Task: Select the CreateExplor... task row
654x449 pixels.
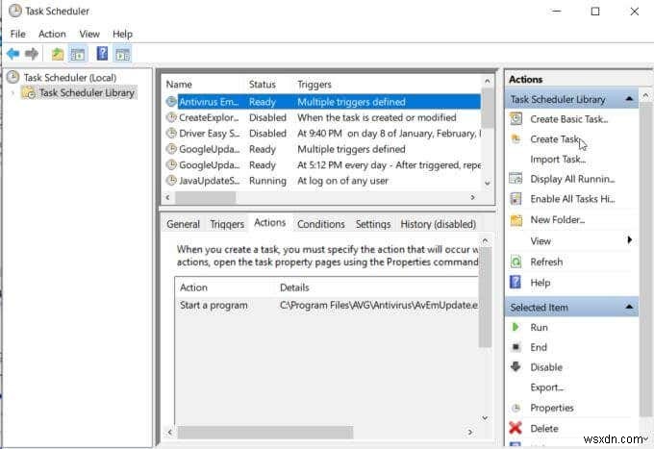Action: point(323,117)
